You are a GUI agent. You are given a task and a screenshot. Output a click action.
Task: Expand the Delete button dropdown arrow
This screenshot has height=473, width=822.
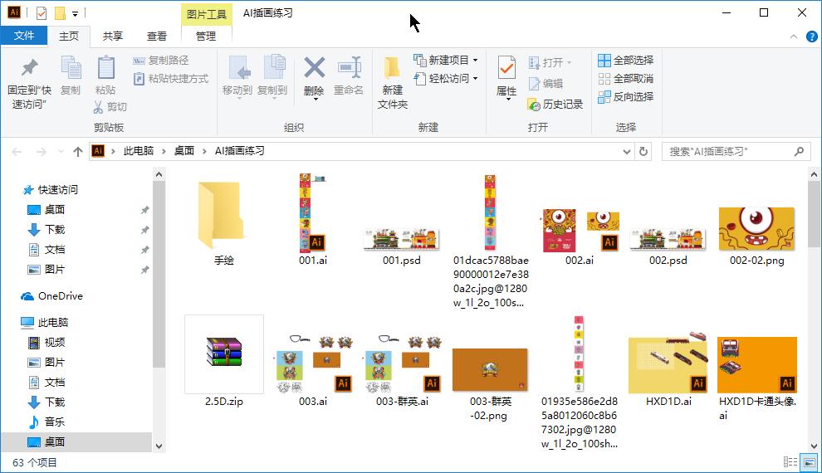coord(315,99)
